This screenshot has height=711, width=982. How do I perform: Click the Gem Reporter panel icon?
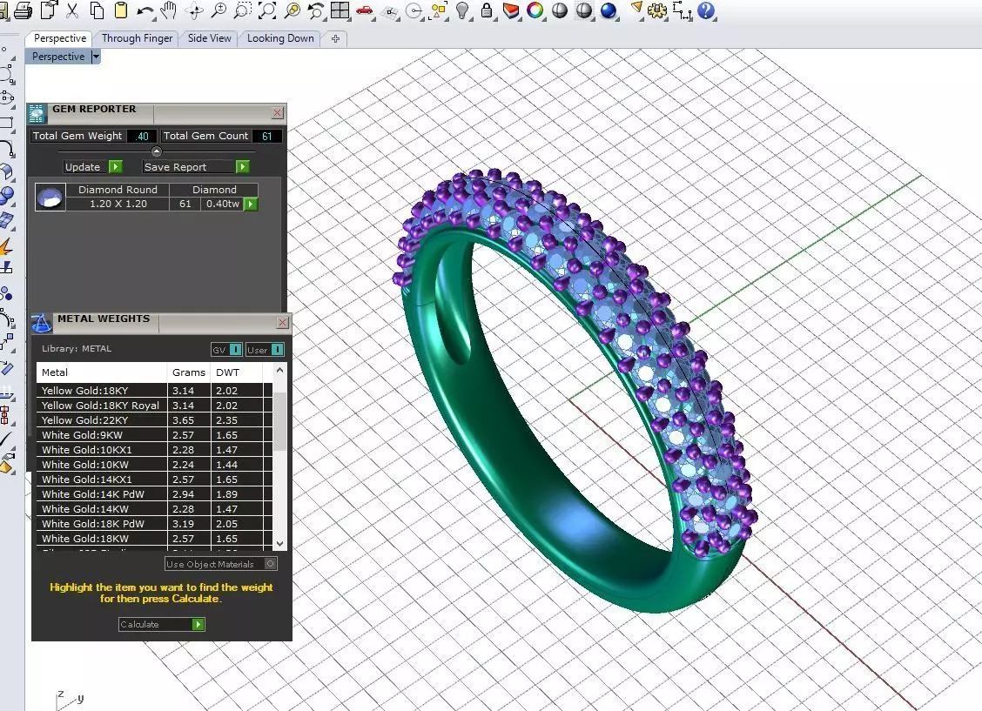click(37, 113)
